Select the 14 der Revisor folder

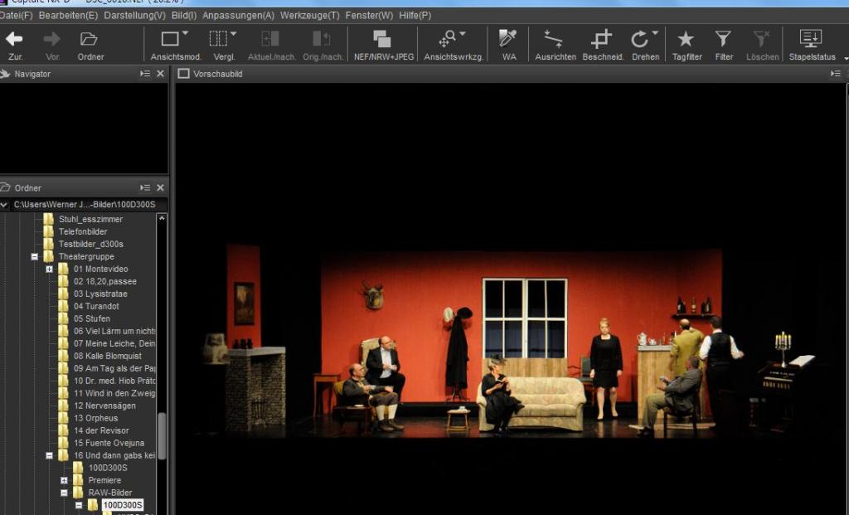[x=101, y=431]
